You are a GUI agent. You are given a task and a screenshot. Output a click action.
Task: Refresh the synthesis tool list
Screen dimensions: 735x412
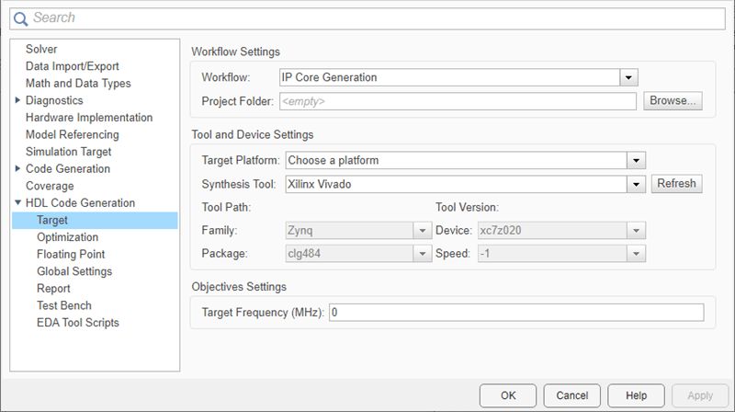(x=677, y=184)
